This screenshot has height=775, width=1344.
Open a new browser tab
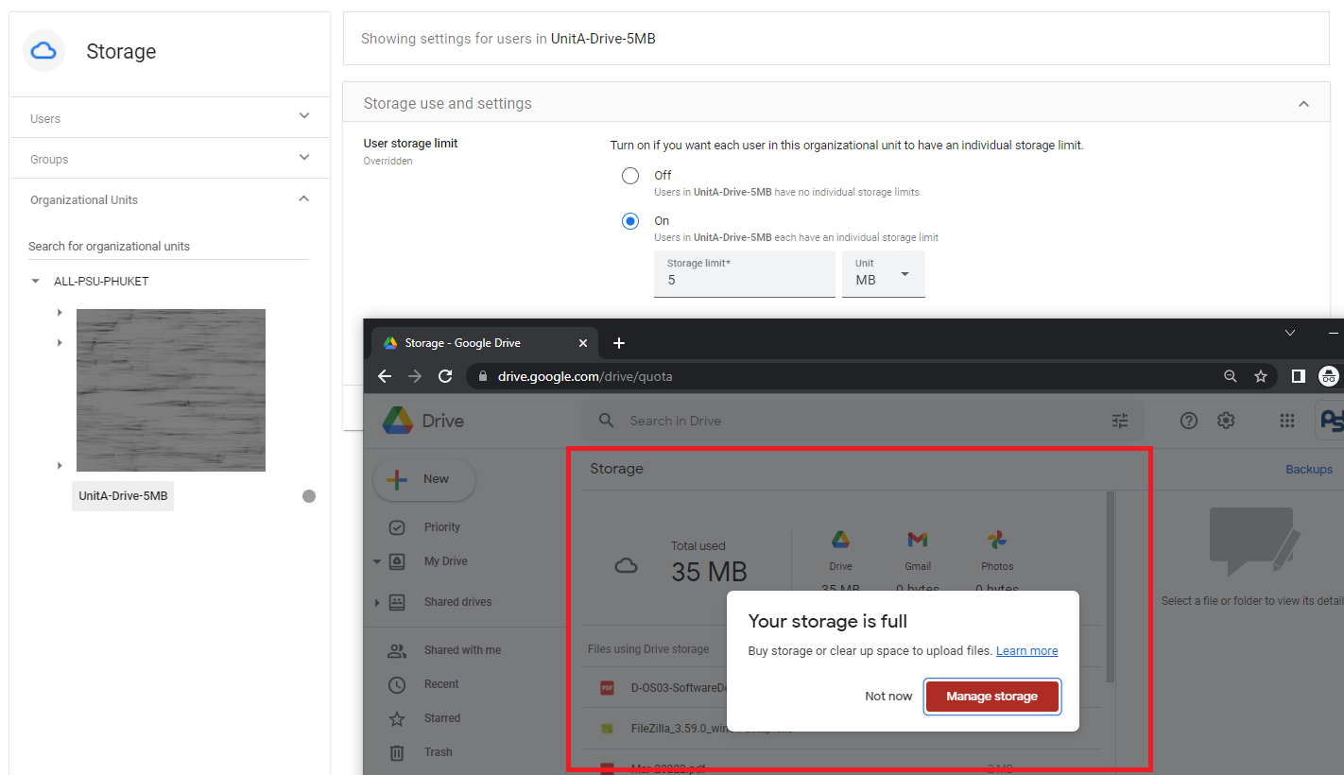pyautogui.click(x=619, y=343)
